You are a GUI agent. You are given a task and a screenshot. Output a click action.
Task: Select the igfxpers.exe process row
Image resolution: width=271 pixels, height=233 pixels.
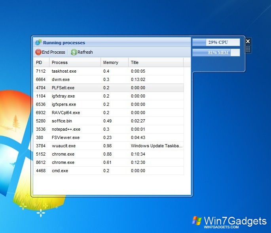click(108, 104)
